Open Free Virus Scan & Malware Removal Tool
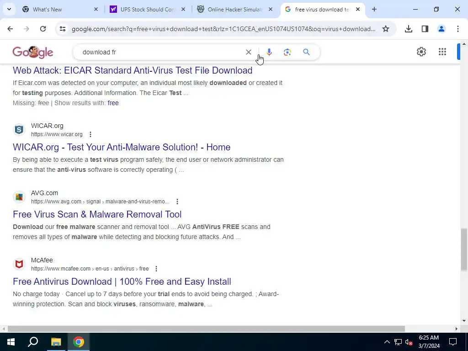 pyautogui.click(x=97, y=214)
